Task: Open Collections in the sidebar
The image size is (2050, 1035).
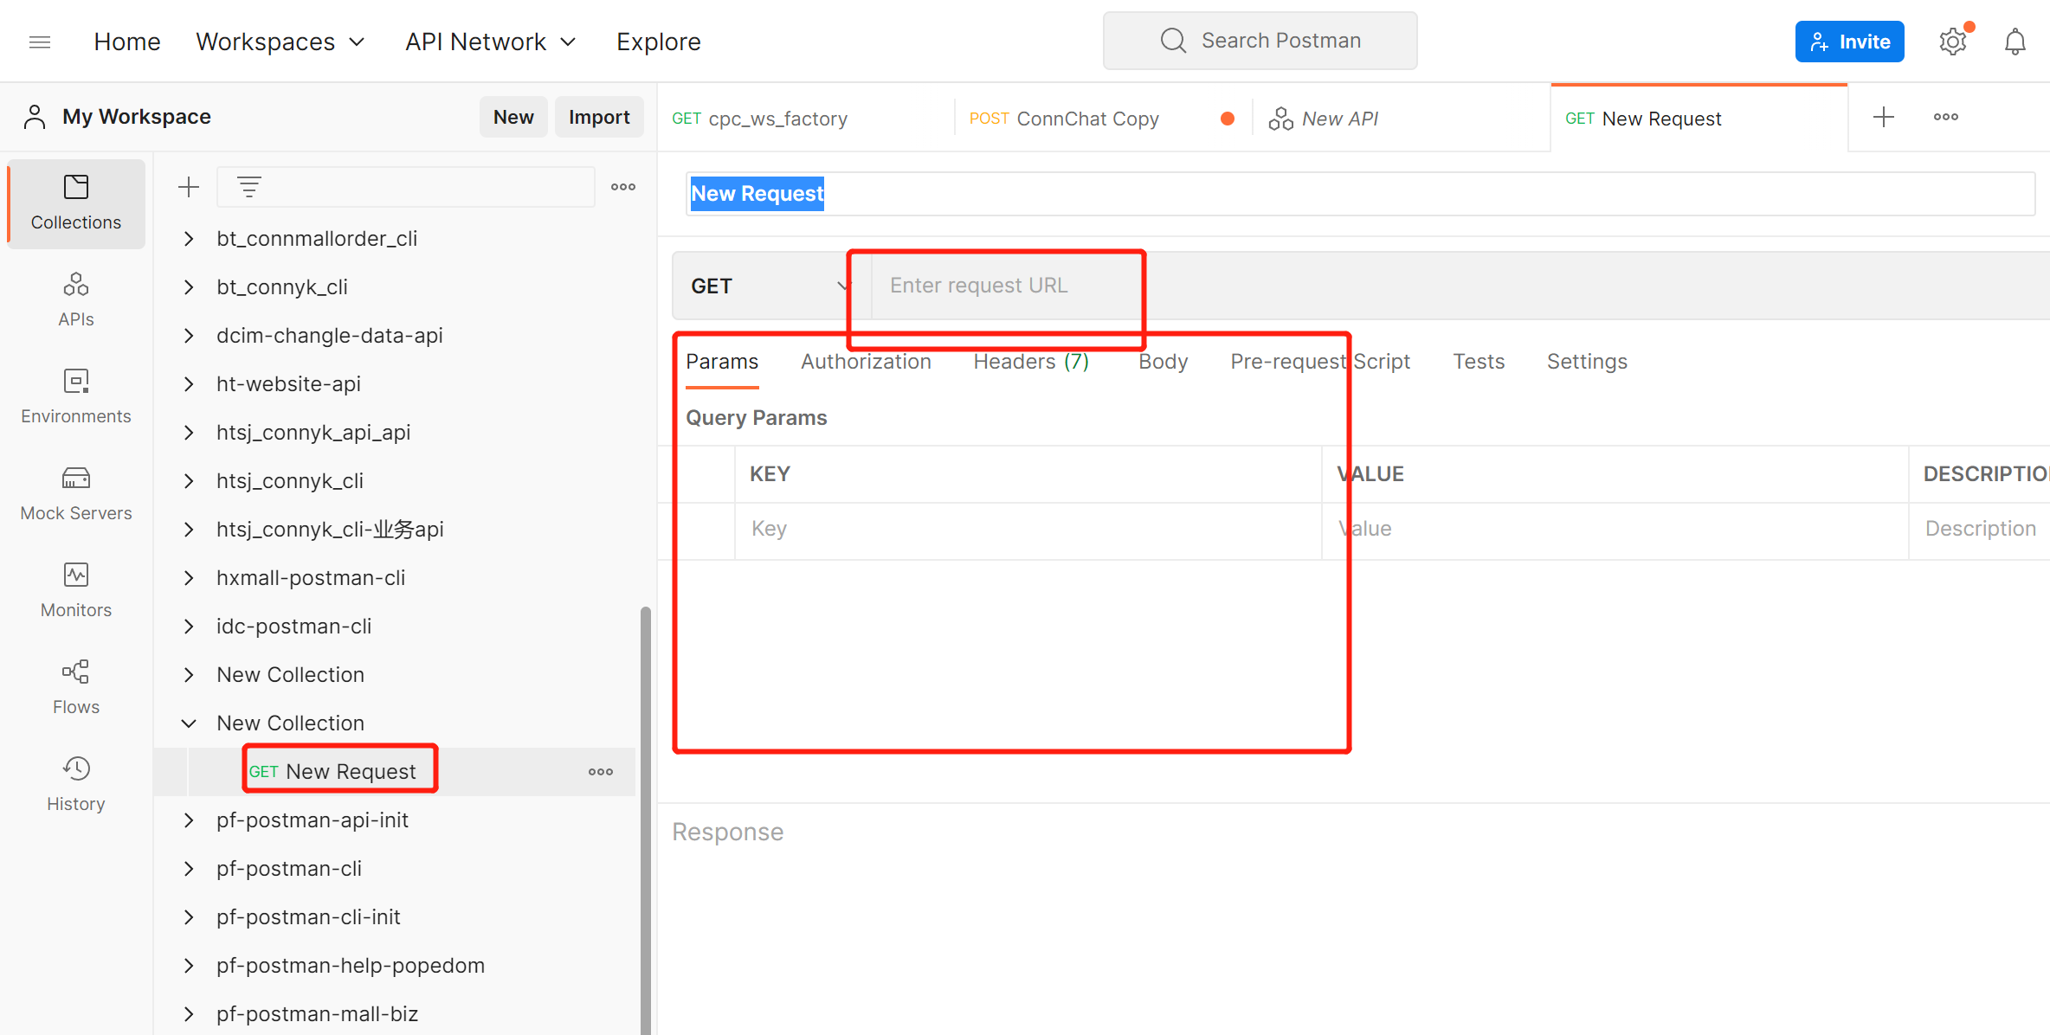Action: pos(76,204)
